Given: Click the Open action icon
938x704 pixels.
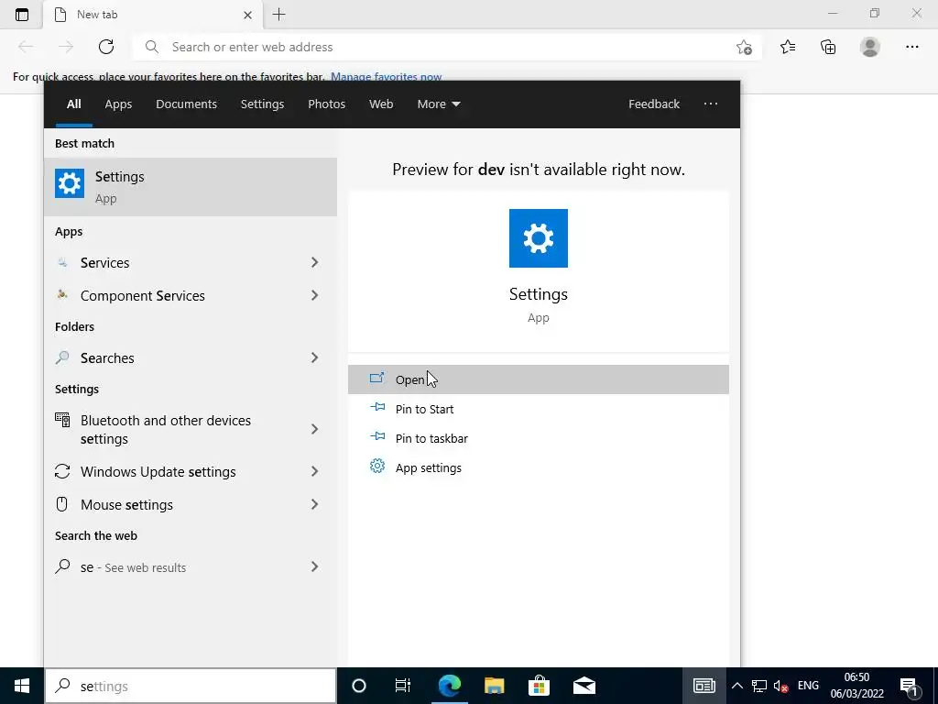Looking at the screenshot, I should pyautogui.click(x=376, y=378).
